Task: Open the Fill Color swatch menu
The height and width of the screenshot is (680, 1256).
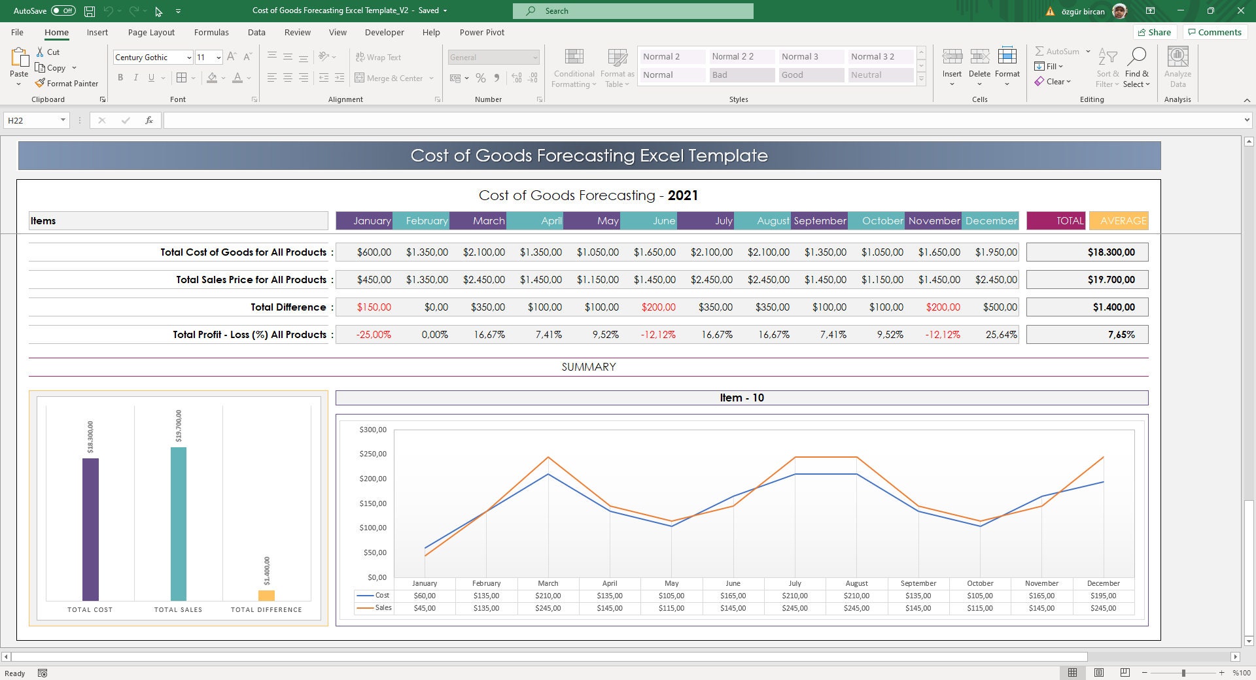Action: (222, 78)
